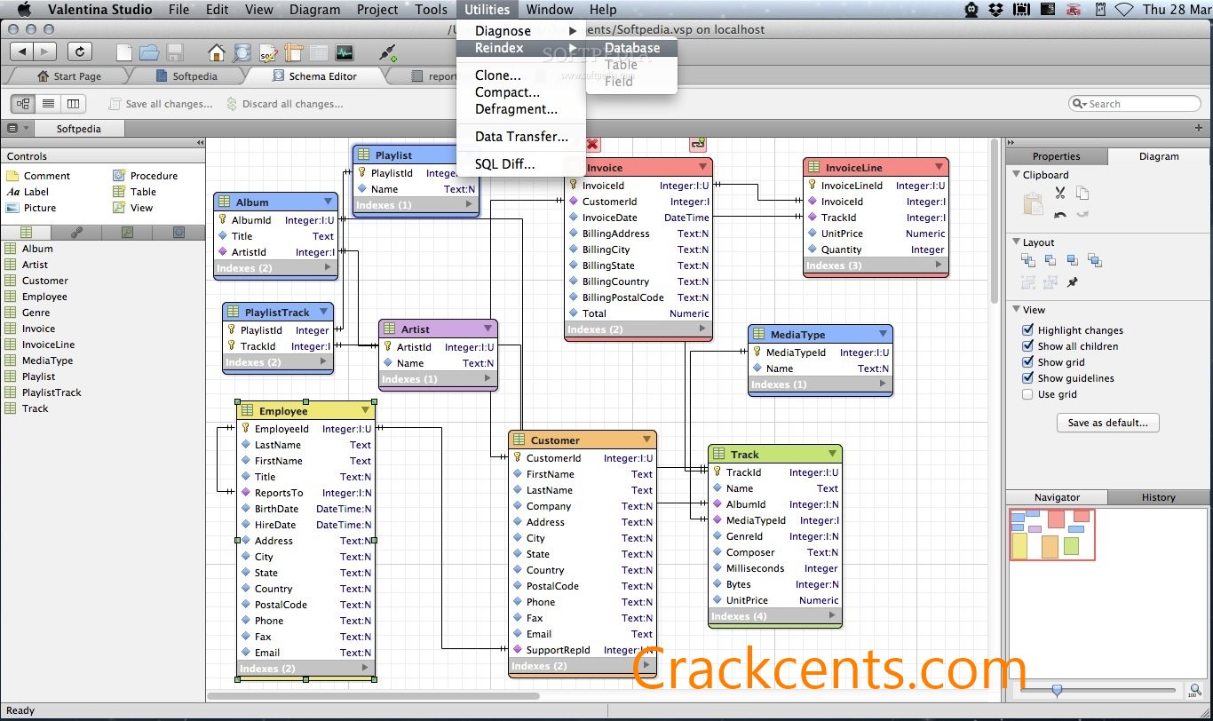This screenshot has height=721, width=1213.
Task: Open the Diagram menu in menu bar
Action: 314,10
